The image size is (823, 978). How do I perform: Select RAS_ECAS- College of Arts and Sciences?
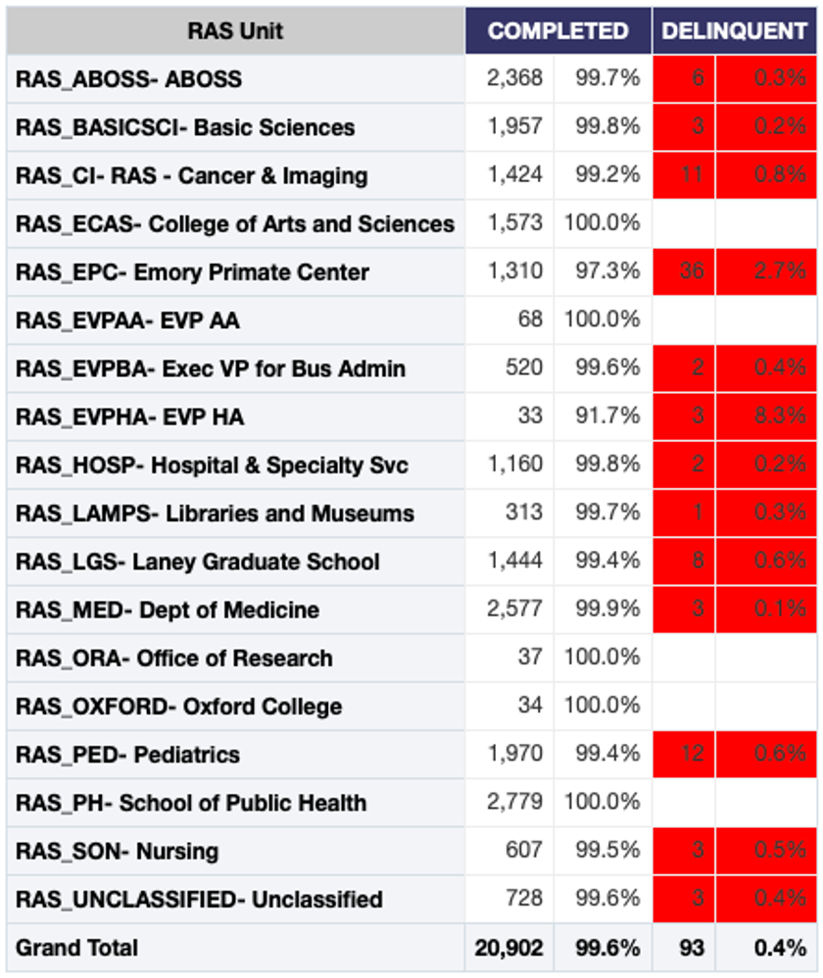[235, 224]
